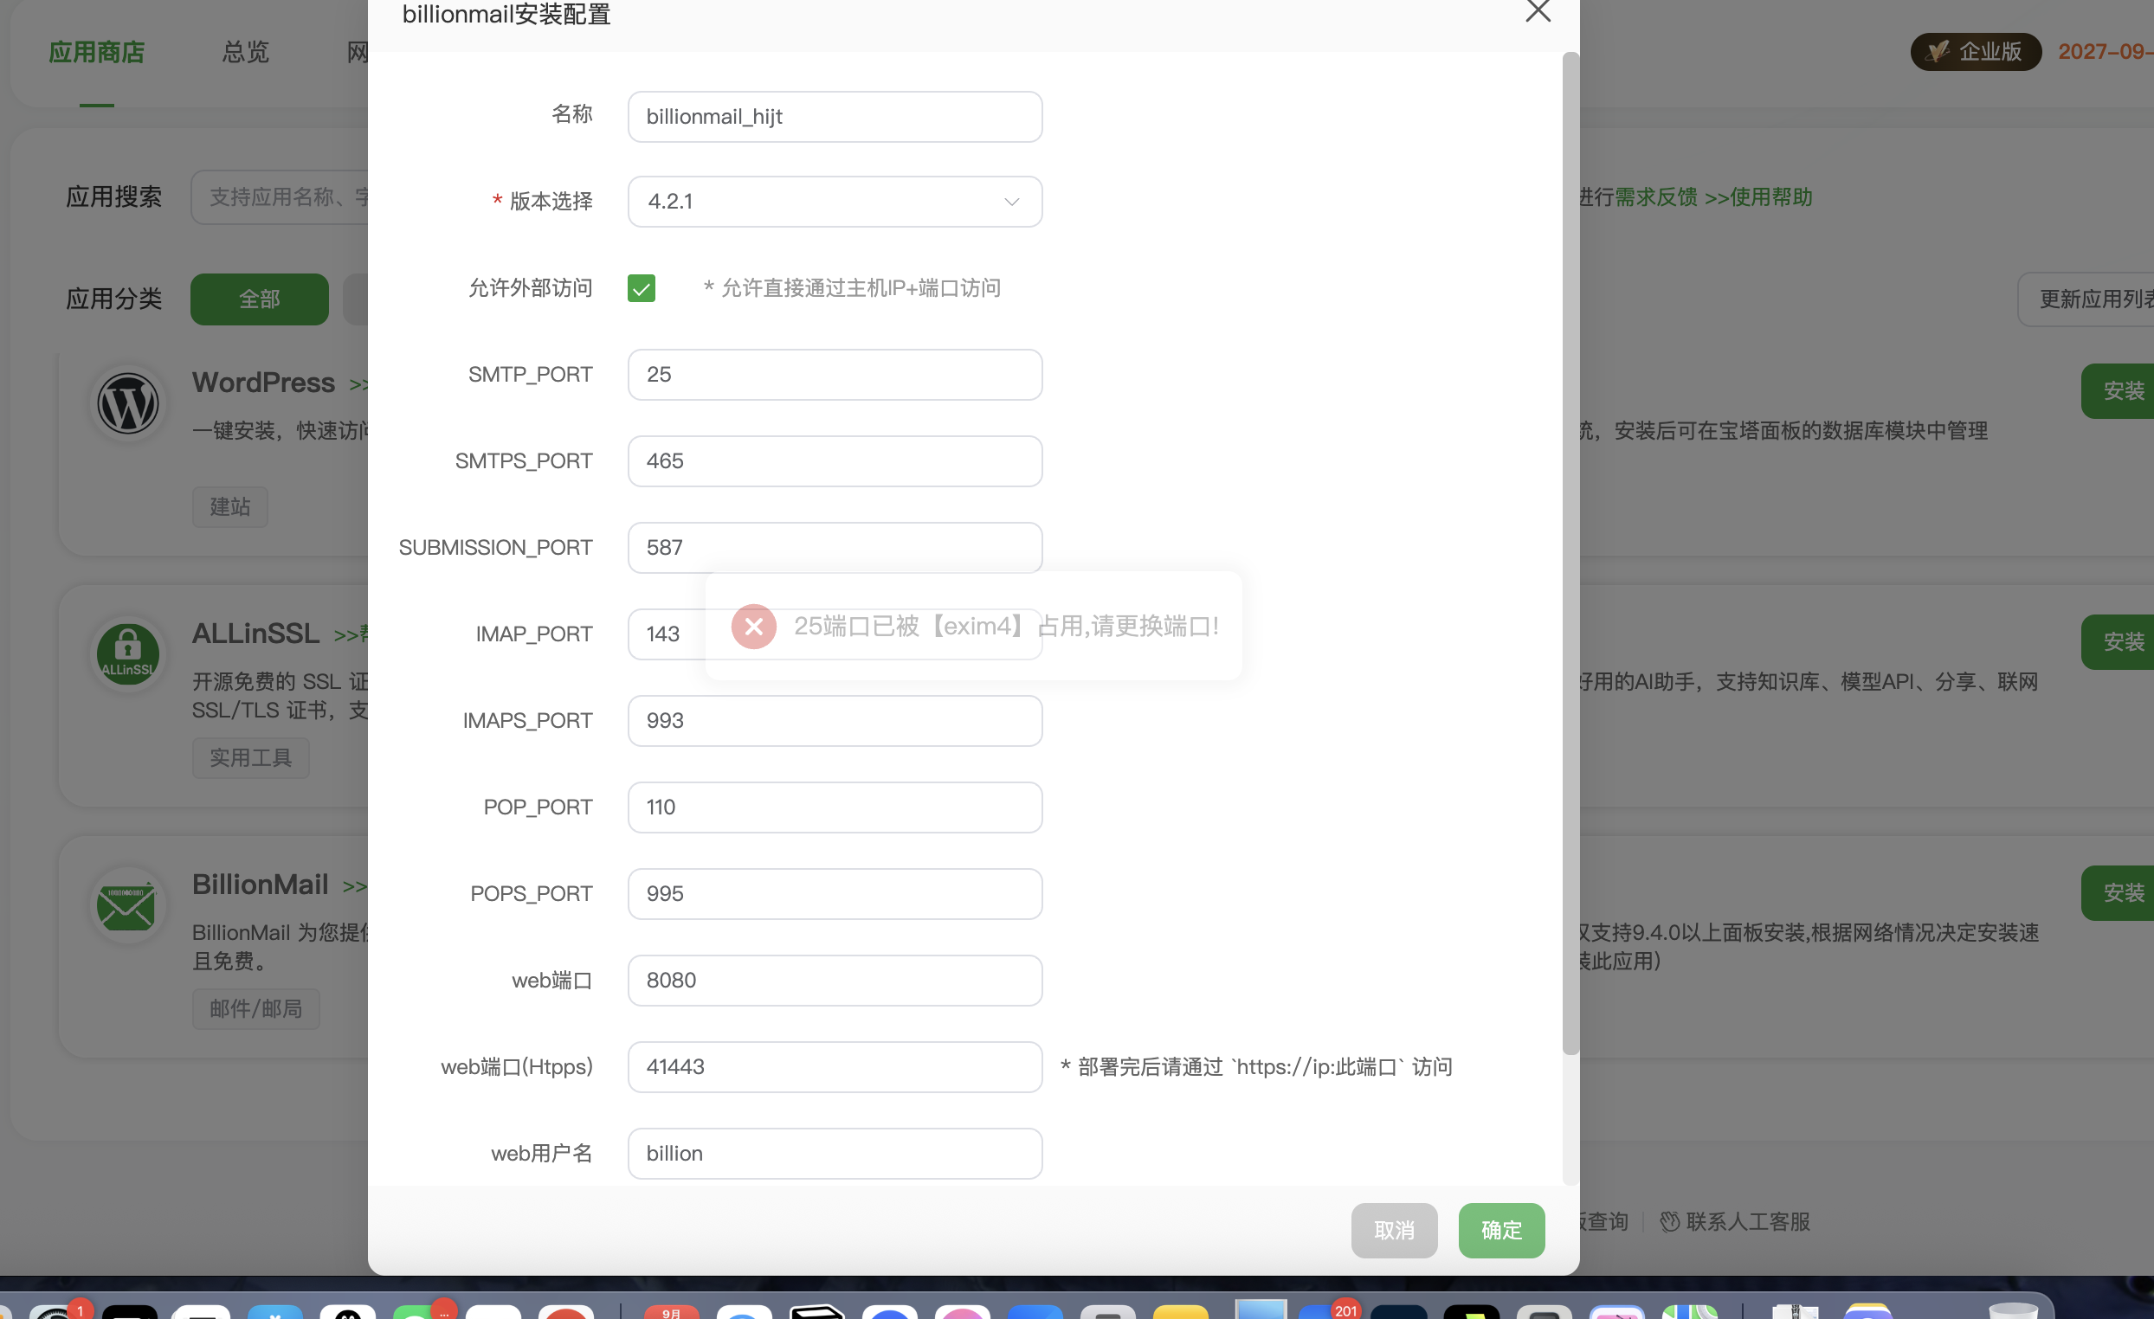The height and width of the screenshot is (1319, 2154).
Task: Open the 版本选择 dropdown showing 4.2.1
Action: (835, 201)
